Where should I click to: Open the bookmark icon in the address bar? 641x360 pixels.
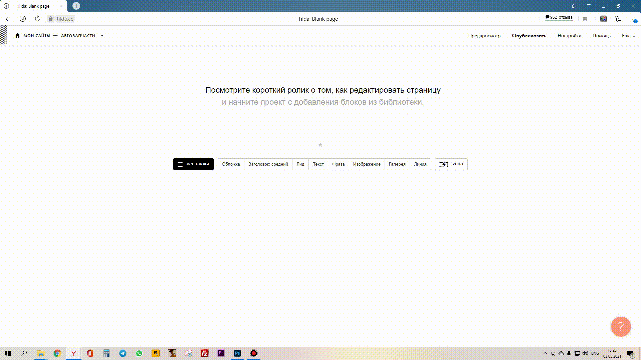click(x=585, y=19)
